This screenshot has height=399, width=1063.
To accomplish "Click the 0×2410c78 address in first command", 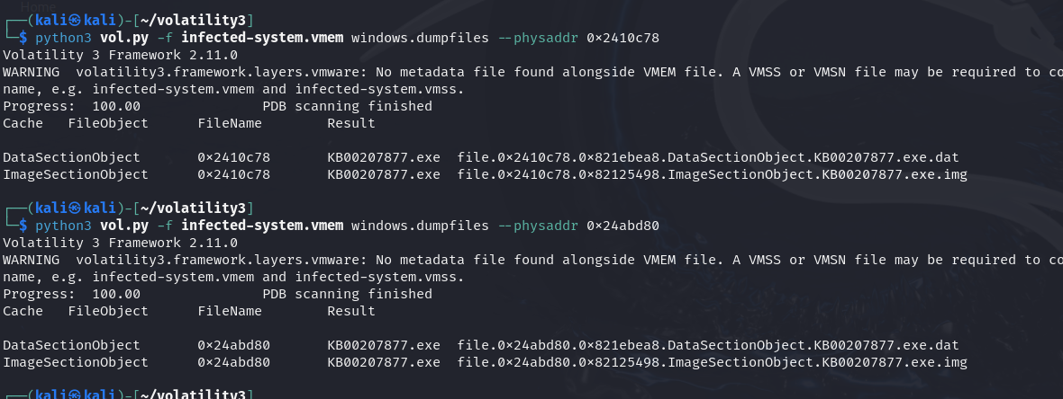I will [622, 38].
